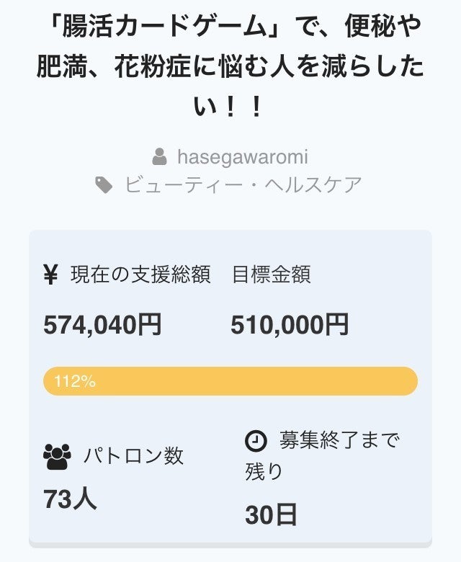The image size is (461, 562).
Task: Click the 目標金額 label
Action: click(272, 275)
